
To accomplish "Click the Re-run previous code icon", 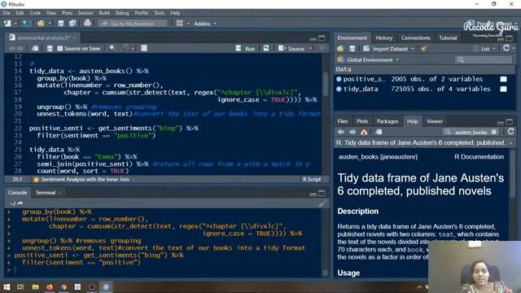I will (x=266, y=49).
